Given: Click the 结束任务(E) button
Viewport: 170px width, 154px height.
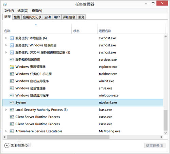Looking at the screenshot, I should coord(155,146).
